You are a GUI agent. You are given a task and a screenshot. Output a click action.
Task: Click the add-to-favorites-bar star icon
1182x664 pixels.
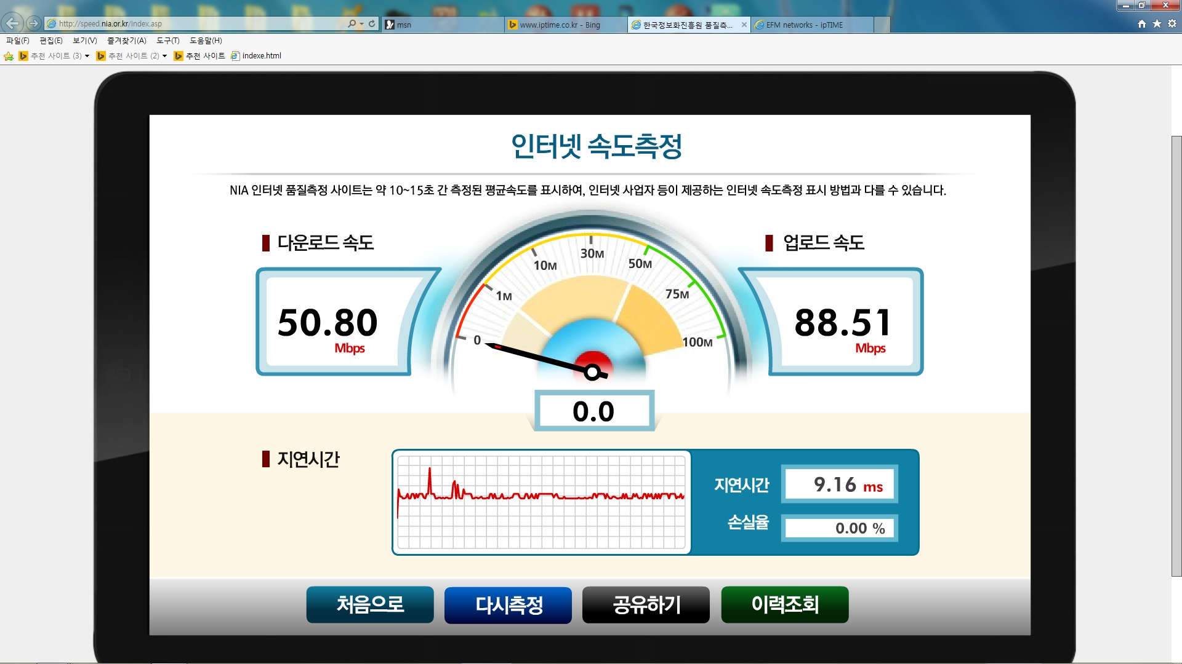pos(9,56)
